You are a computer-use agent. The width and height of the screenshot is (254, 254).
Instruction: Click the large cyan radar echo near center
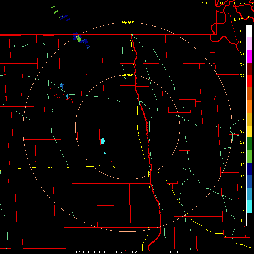click(x=102, y=141)
